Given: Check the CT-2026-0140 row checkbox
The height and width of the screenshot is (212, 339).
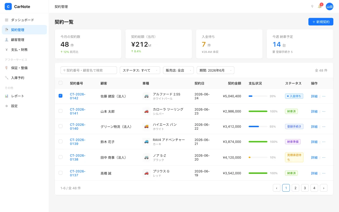Looking at the screenshot, I should 60,126.
